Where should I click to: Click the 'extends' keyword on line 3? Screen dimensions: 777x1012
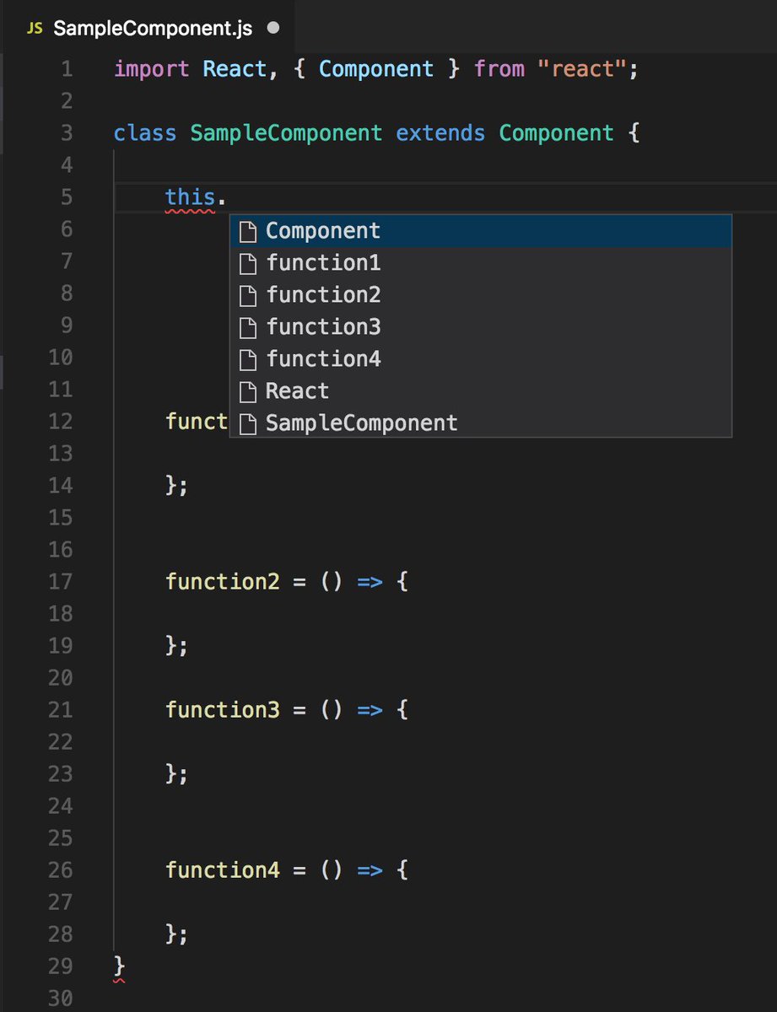pyautogui.click(x=440, y=132)
